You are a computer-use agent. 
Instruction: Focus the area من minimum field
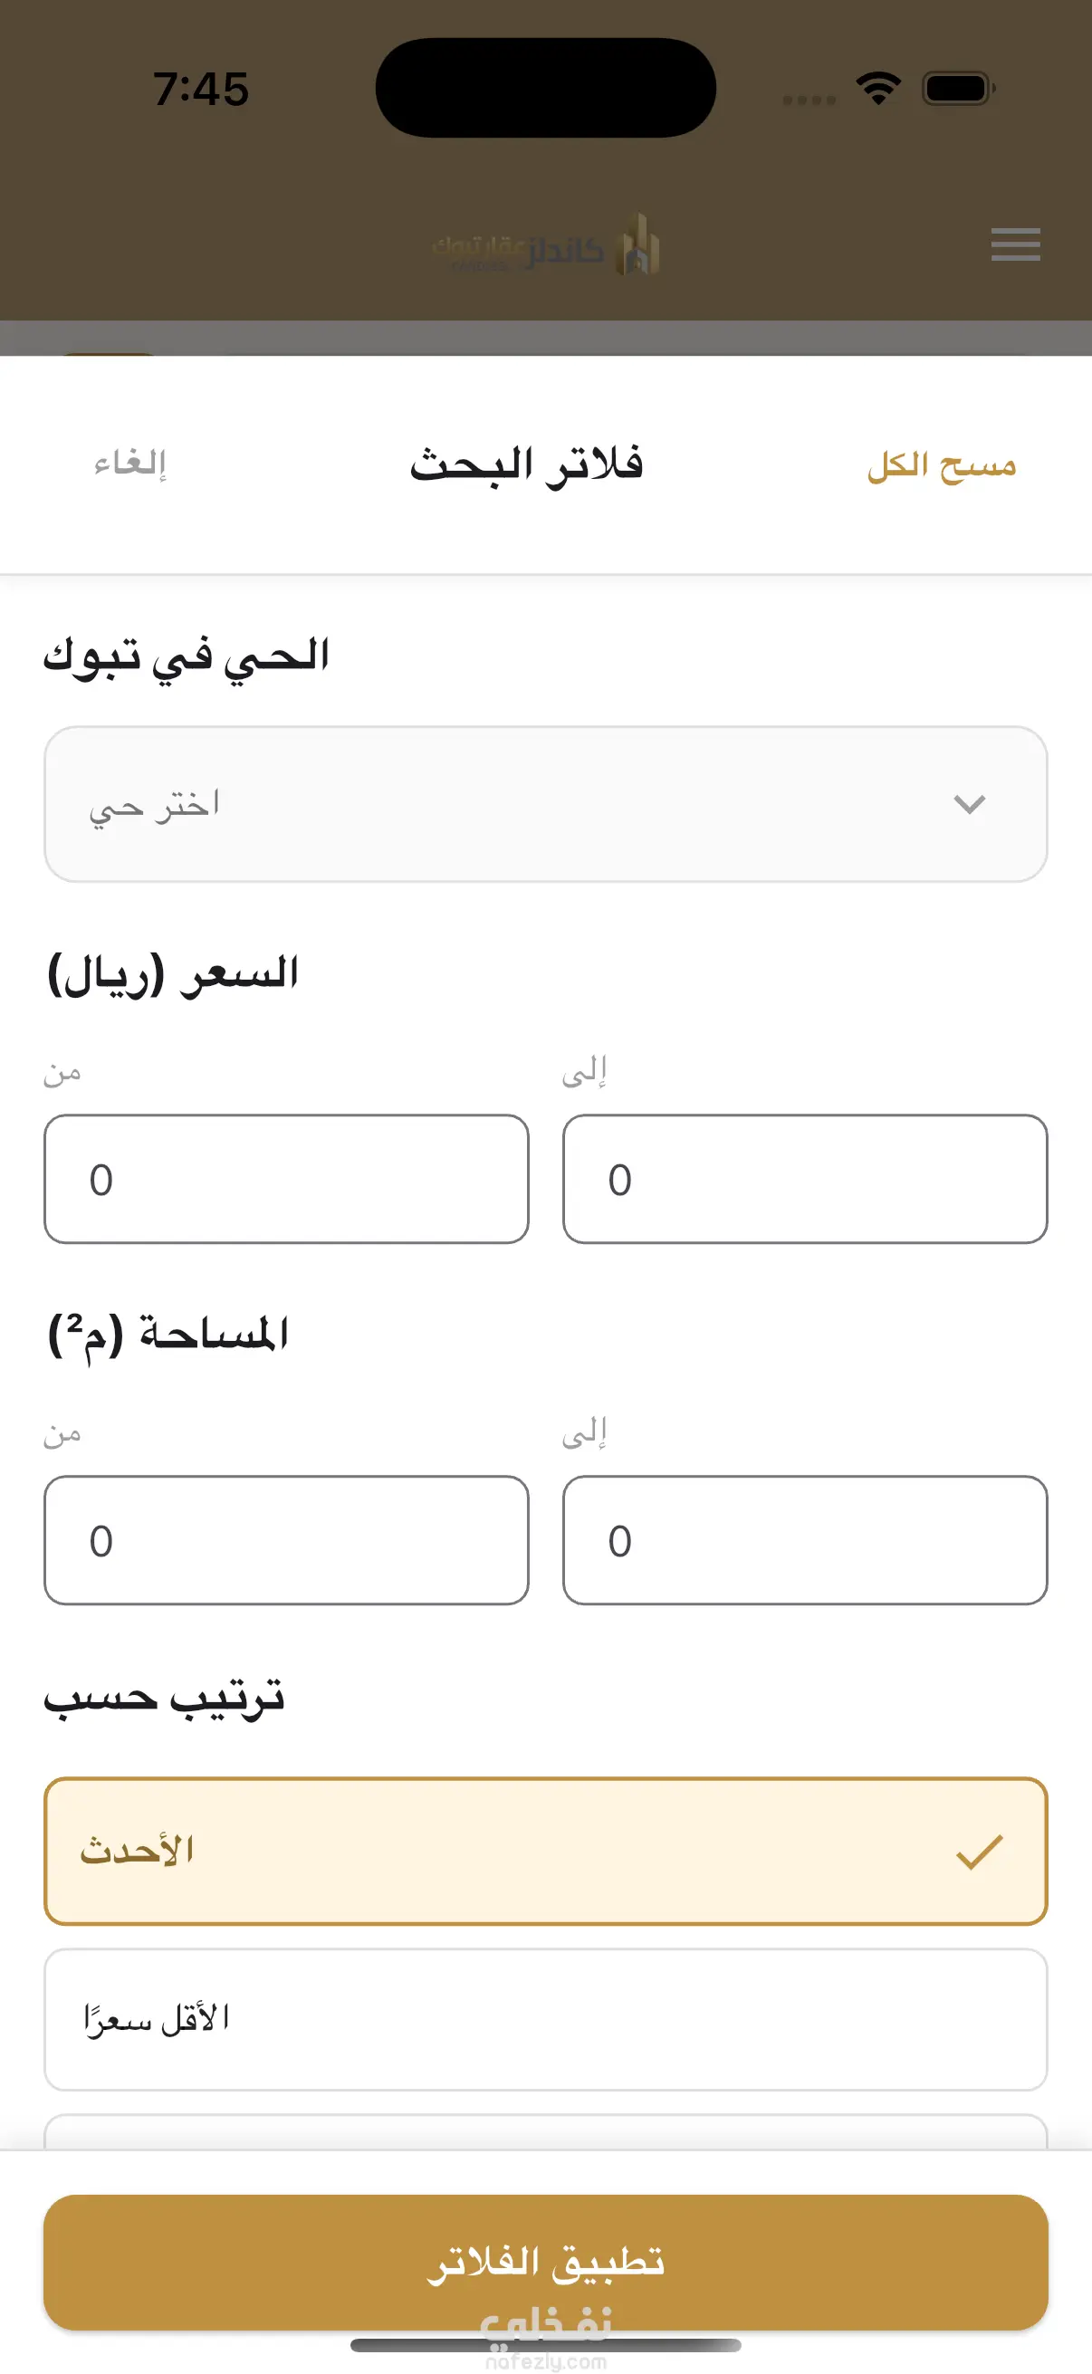pos(287,1540)
